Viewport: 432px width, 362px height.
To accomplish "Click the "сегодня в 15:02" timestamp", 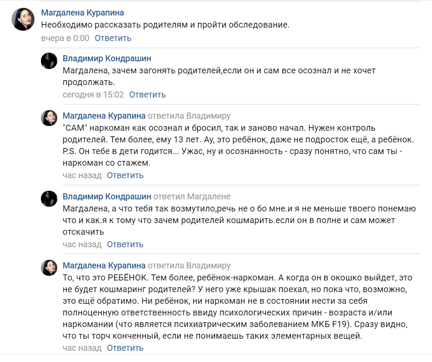I will [93, 94].
